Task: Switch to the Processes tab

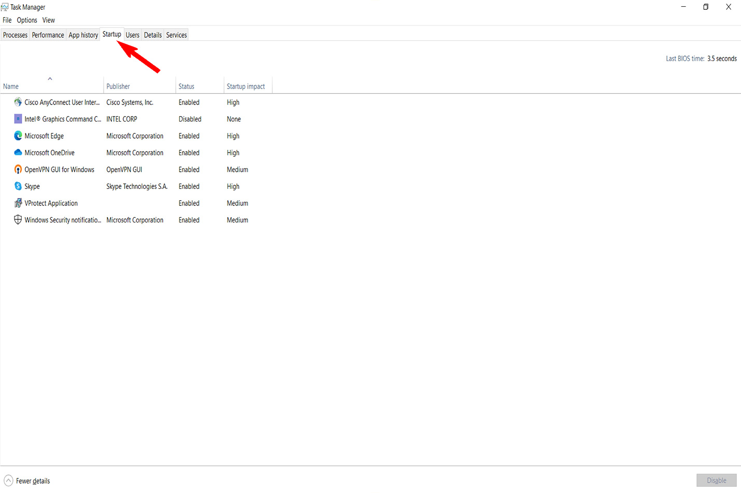Action: (x=15, y=35)
